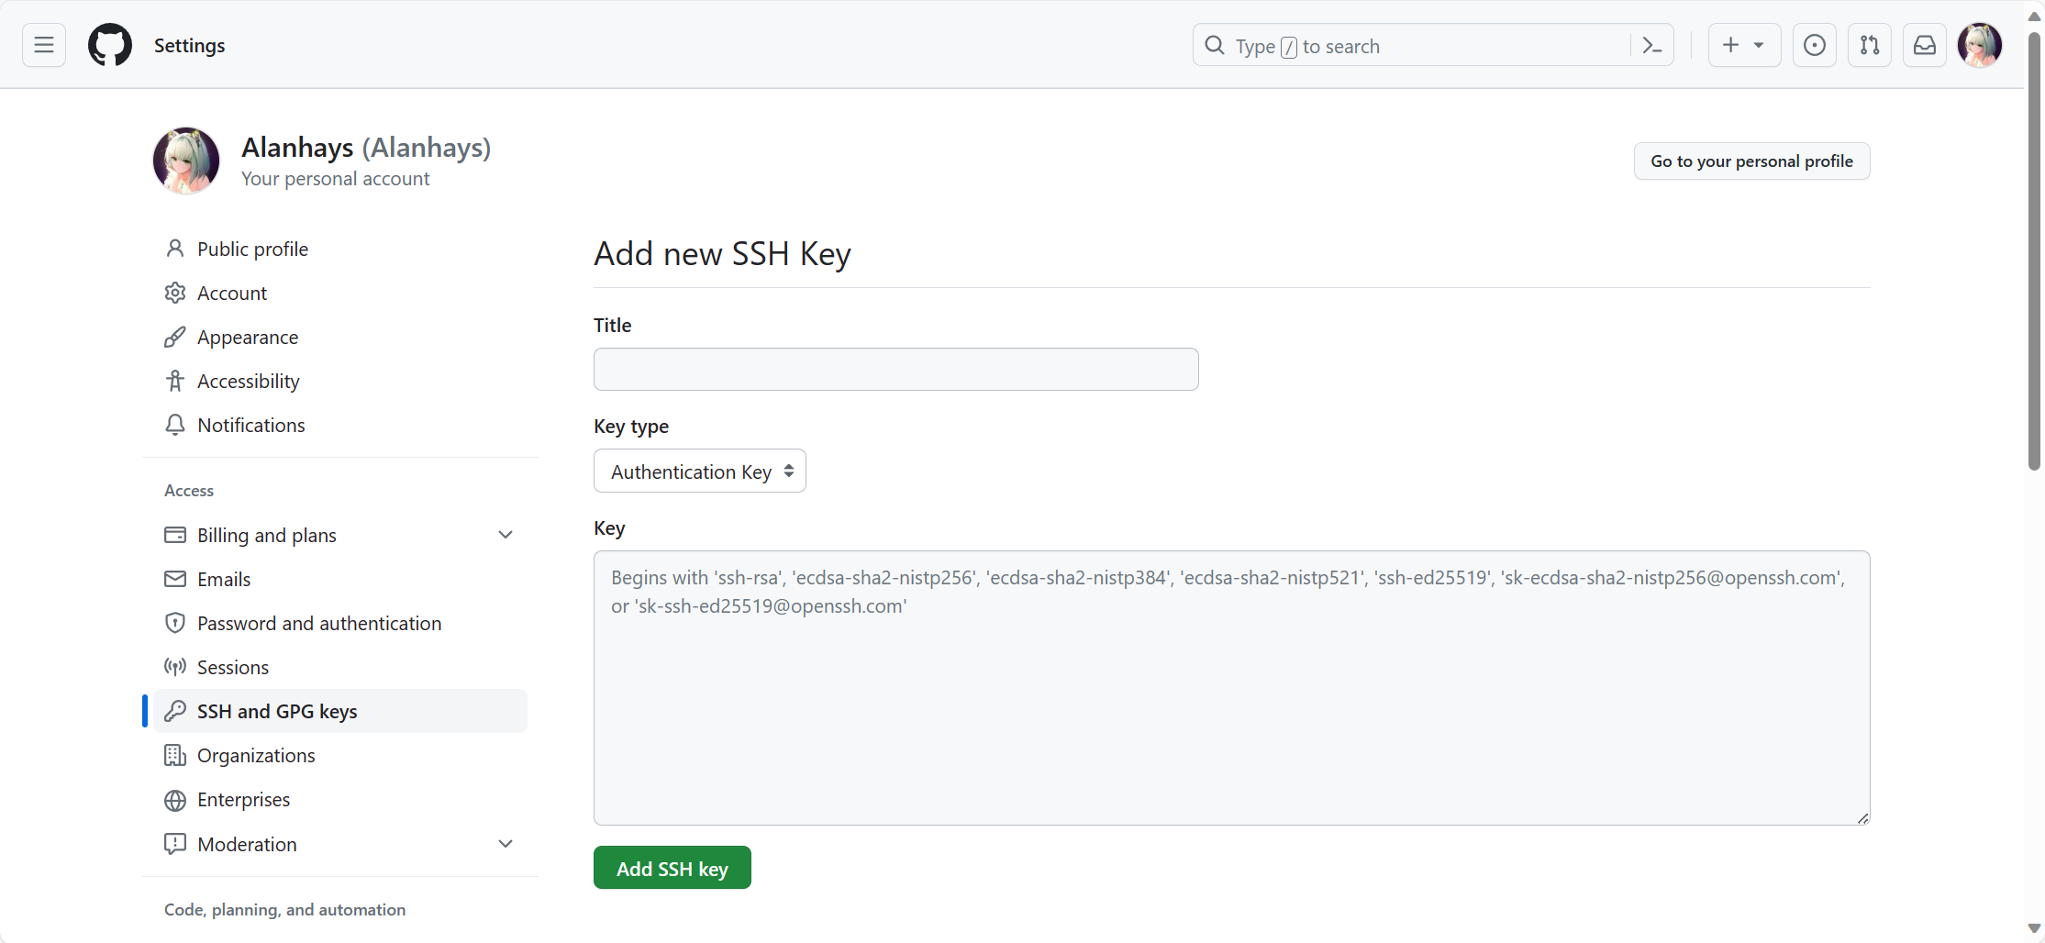
Task: Open the hamburger navigation menu
Action: pos(44,45)
